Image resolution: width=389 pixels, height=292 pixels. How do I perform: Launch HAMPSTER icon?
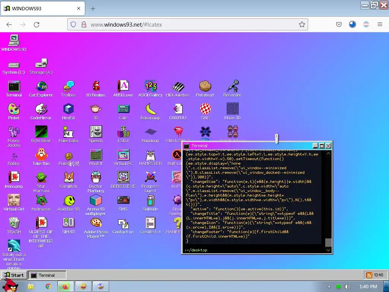tap(150, 157)
